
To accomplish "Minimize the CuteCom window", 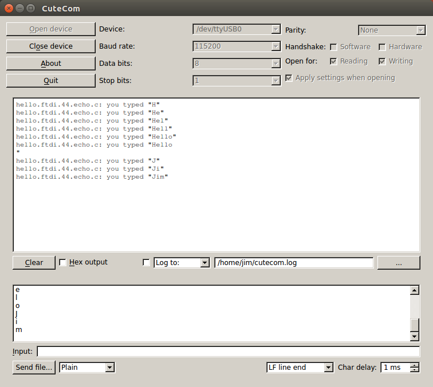I will 19,8.
